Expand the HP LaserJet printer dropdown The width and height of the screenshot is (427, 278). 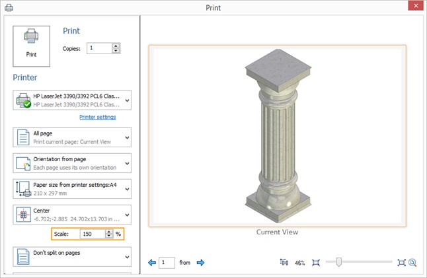(127, 100)
